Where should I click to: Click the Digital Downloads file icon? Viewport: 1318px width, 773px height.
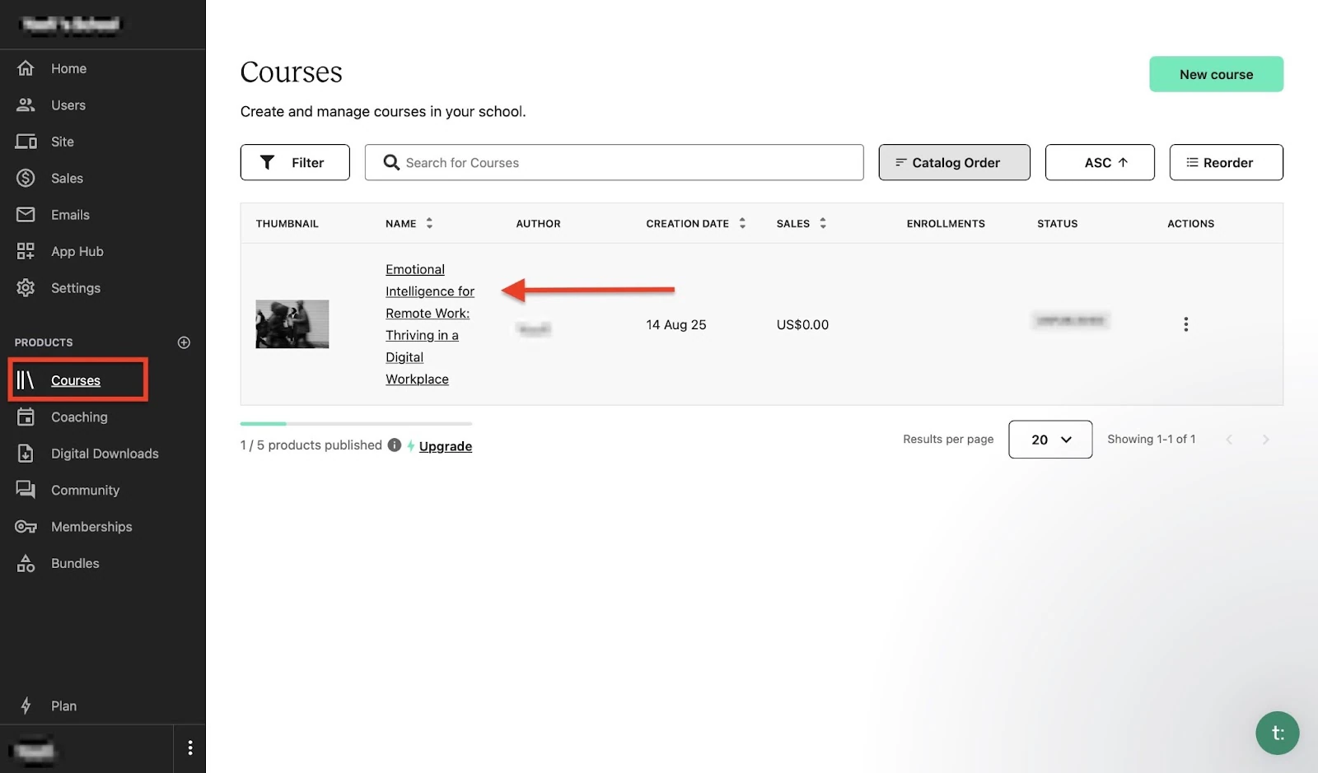[x=26, y=454]
